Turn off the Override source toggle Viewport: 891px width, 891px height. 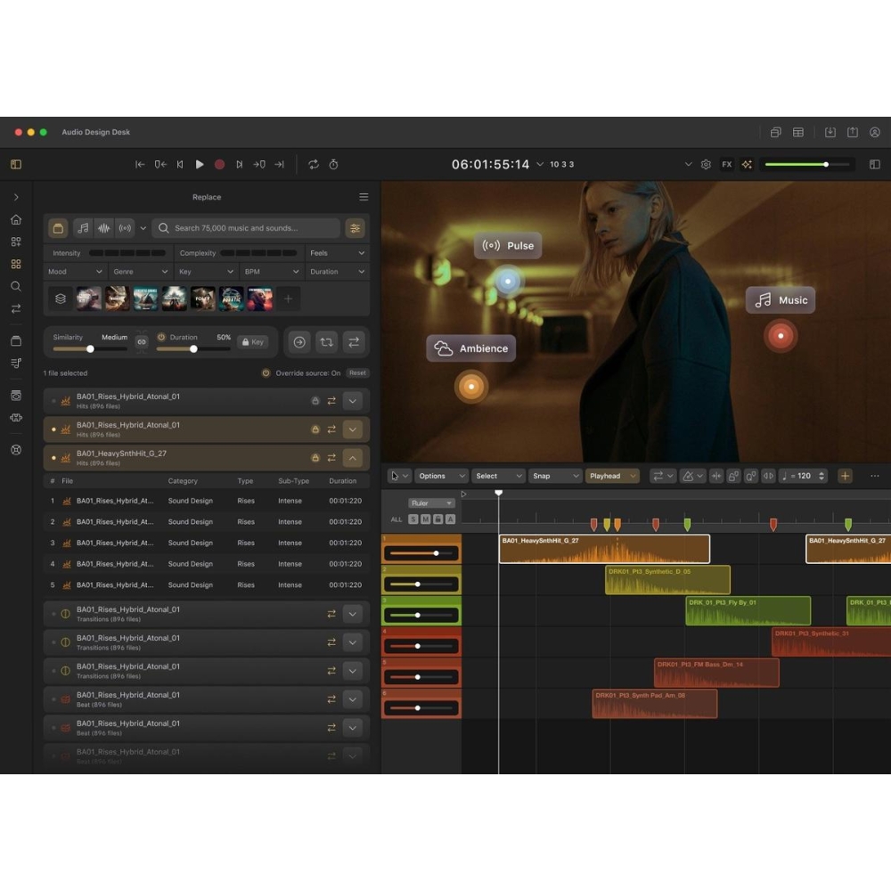[x=265, y=373]
